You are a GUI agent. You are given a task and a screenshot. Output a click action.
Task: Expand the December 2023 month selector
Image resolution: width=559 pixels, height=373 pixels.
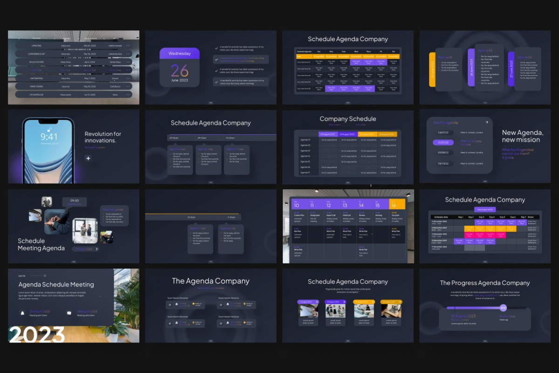(x=485, y=210)
